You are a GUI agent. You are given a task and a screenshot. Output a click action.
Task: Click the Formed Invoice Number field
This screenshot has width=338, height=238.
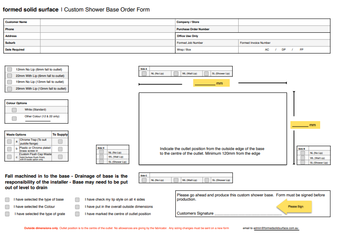pyautogui.click(x=284, y=43)
